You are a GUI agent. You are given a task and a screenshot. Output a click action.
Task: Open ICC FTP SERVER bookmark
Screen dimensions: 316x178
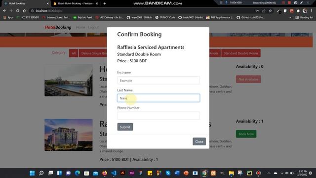[28, 18]
